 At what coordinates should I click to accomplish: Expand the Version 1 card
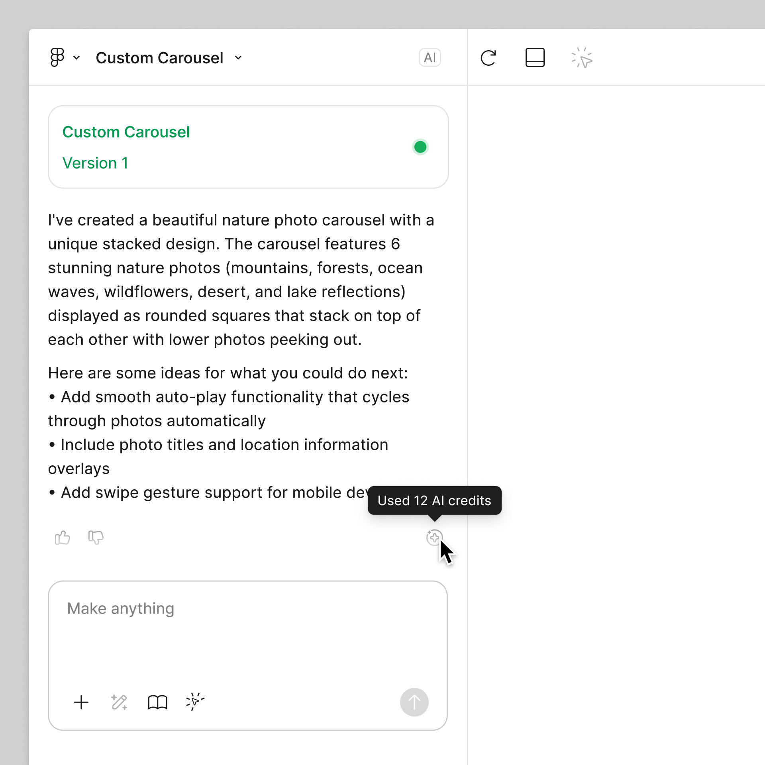click(x=248, y=147)
